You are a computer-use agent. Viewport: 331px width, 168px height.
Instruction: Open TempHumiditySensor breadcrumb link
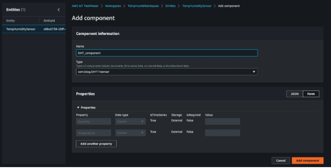(197, 6)
